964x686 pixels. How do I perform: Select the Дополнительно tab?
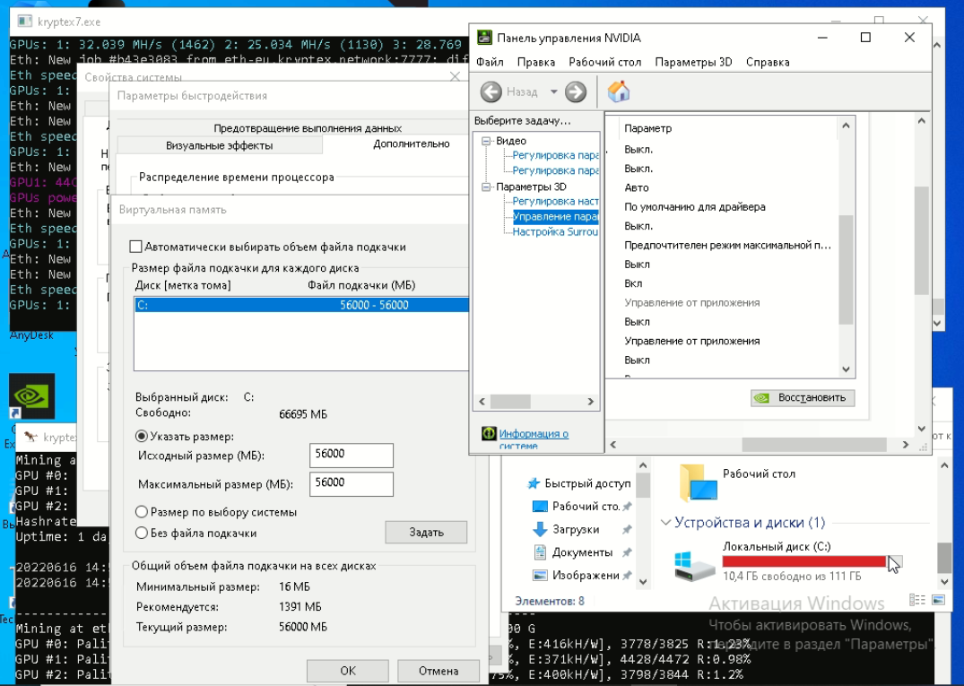pos(412,143)
